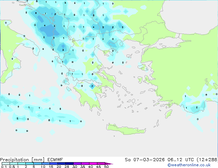Click the legend swatch between 25 and 30
Screen dimensions: 218x168
[69, 164]
